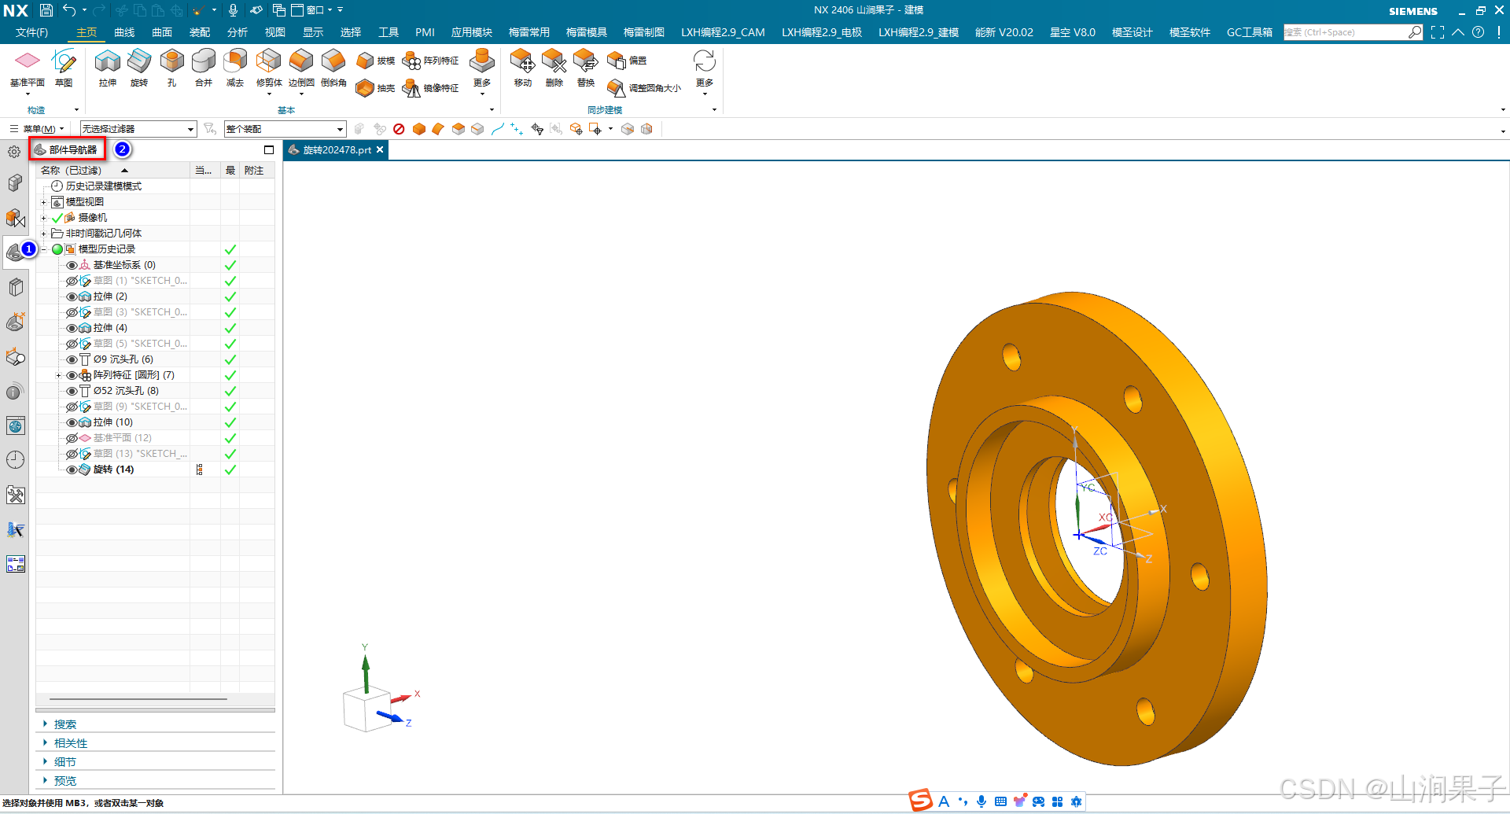The height and width of the screenshot is (814, 1510).
Task: Select the 移动 move face tool
Action: (x=523, y=69)
